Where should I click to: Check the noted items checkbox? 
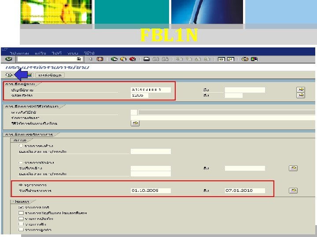(x=21, y=219)
